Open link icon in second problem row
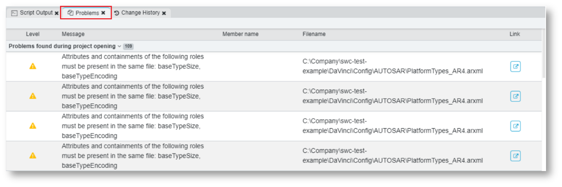The image size is (562, 187). [516, 96]
